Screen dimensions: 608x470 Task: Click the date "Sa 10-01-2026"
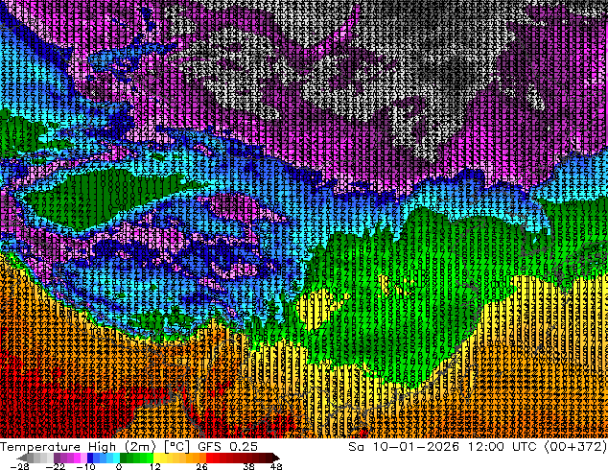point(404,447)
